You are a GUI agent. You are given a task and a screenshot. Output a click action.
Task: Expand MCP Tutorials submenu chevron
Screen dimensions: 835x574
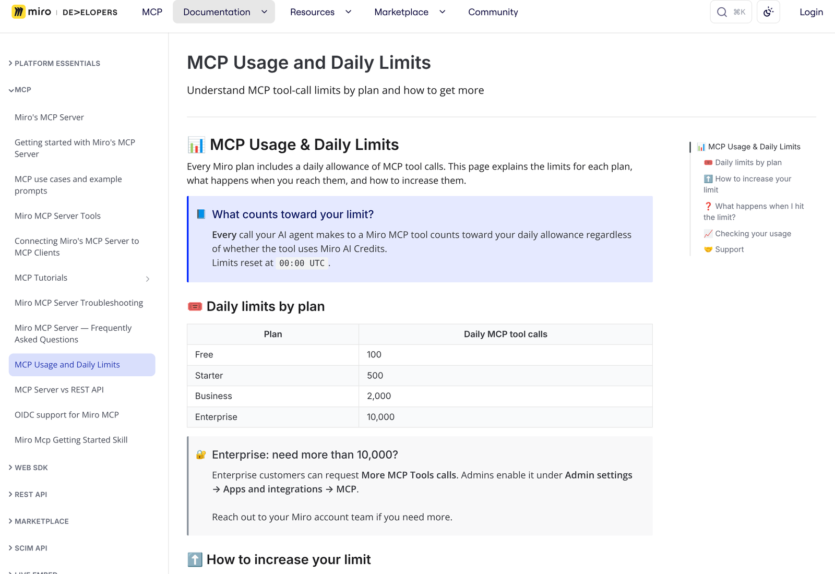(x=148, y=279)
